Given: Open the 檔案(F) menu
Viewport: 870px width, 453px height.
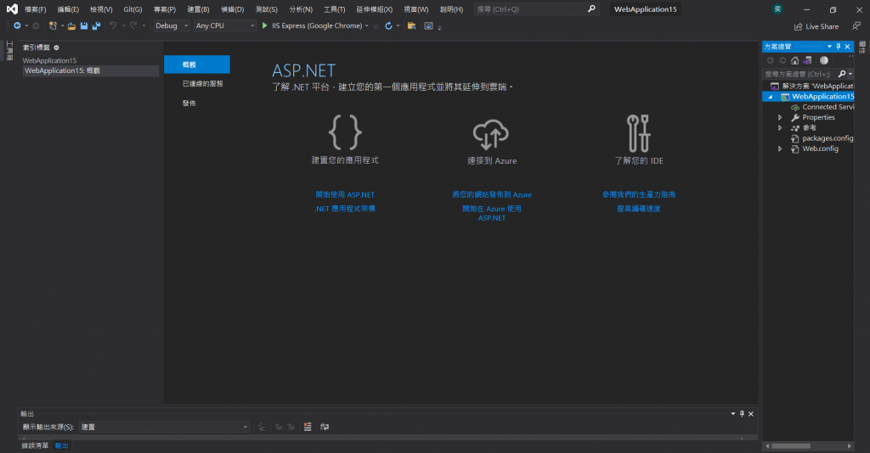Looking at the screenshot, I should click(36, 9).
